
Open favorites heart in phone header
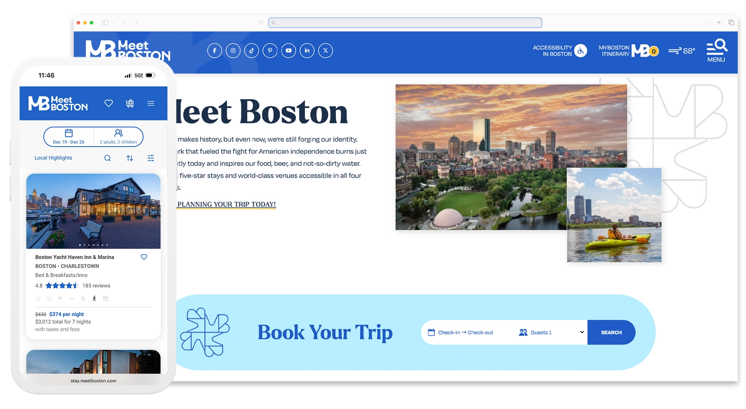tap(109, 103)
